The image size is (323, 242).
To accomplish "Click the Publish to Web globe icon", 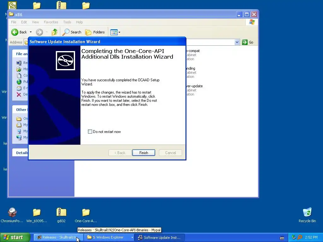I will 19,82.
